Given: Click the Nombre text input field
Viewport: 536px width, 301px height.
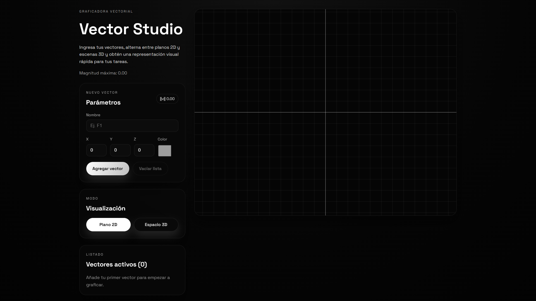Looking at the screenshot, I should coord(132,126).
